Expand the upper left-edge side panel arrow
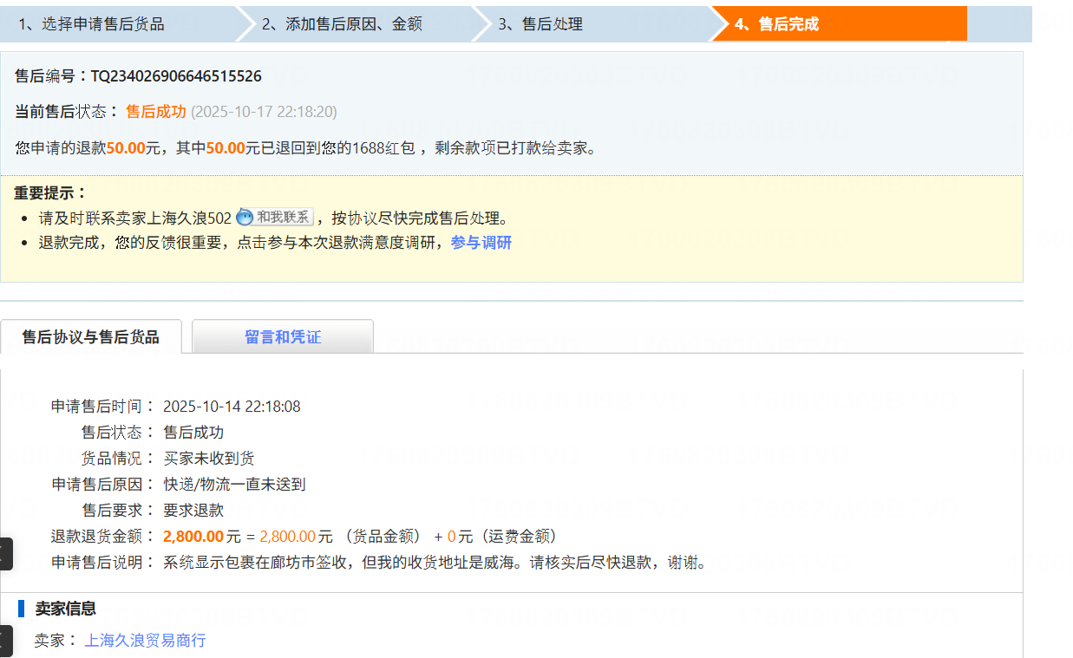This screenshot has height=658, width=1073. coord(5,554)
